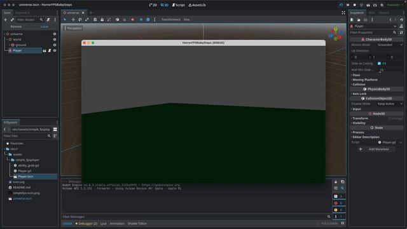
Task: Open script icon on Player node
Action: pos(50,51)
